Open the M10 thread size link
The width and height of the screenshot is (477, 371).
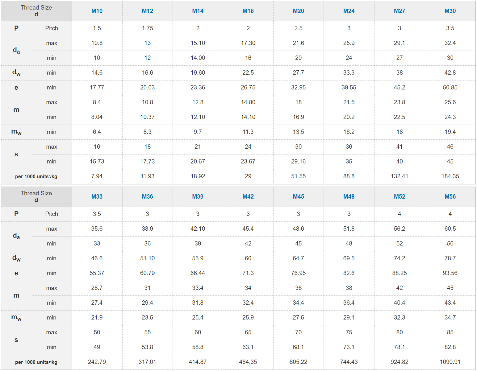click(x=97, y=11)
